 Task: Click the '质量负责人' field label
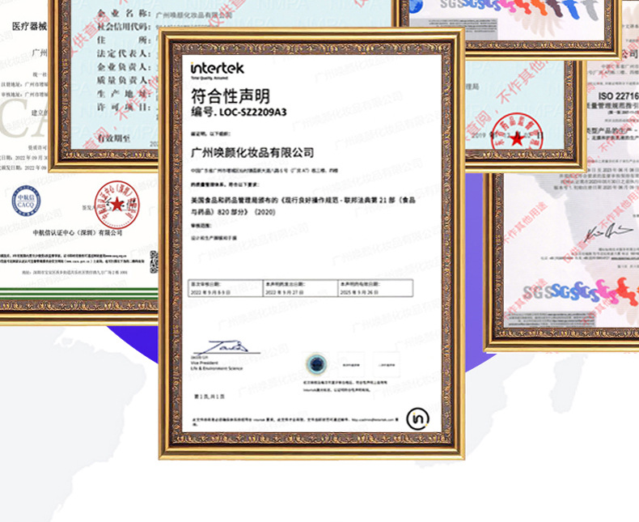pos(124,80)
